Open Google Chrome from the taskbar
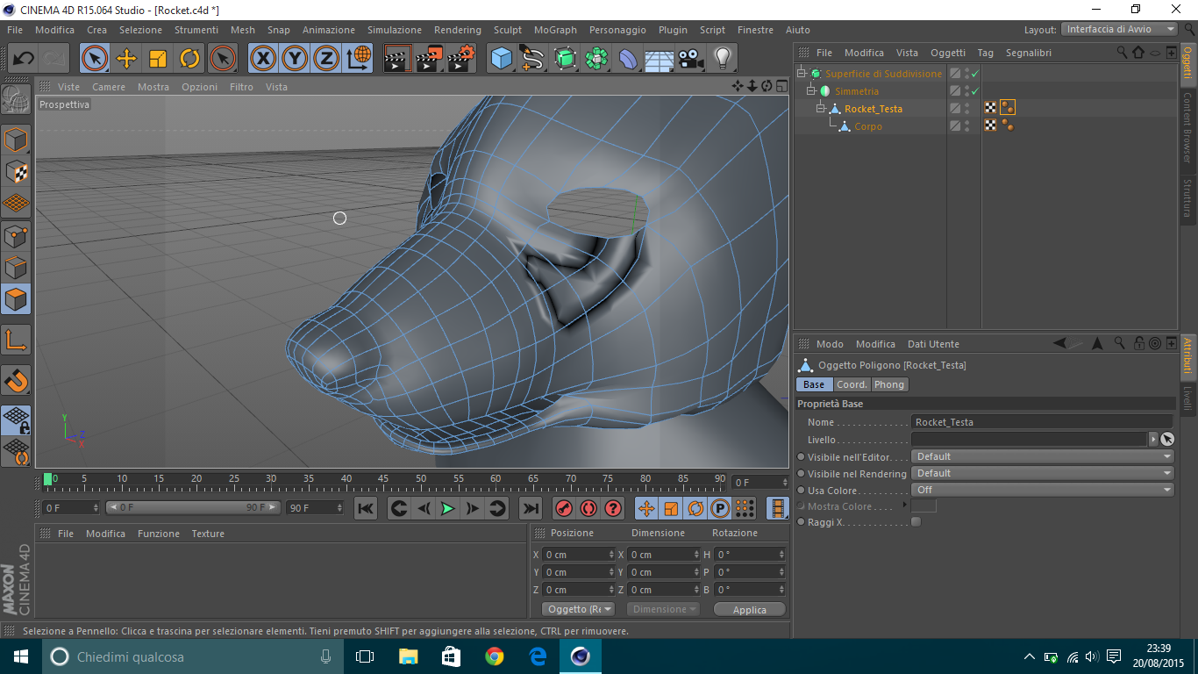This screenshot has height=674, width=1198. tap(495, 656)
